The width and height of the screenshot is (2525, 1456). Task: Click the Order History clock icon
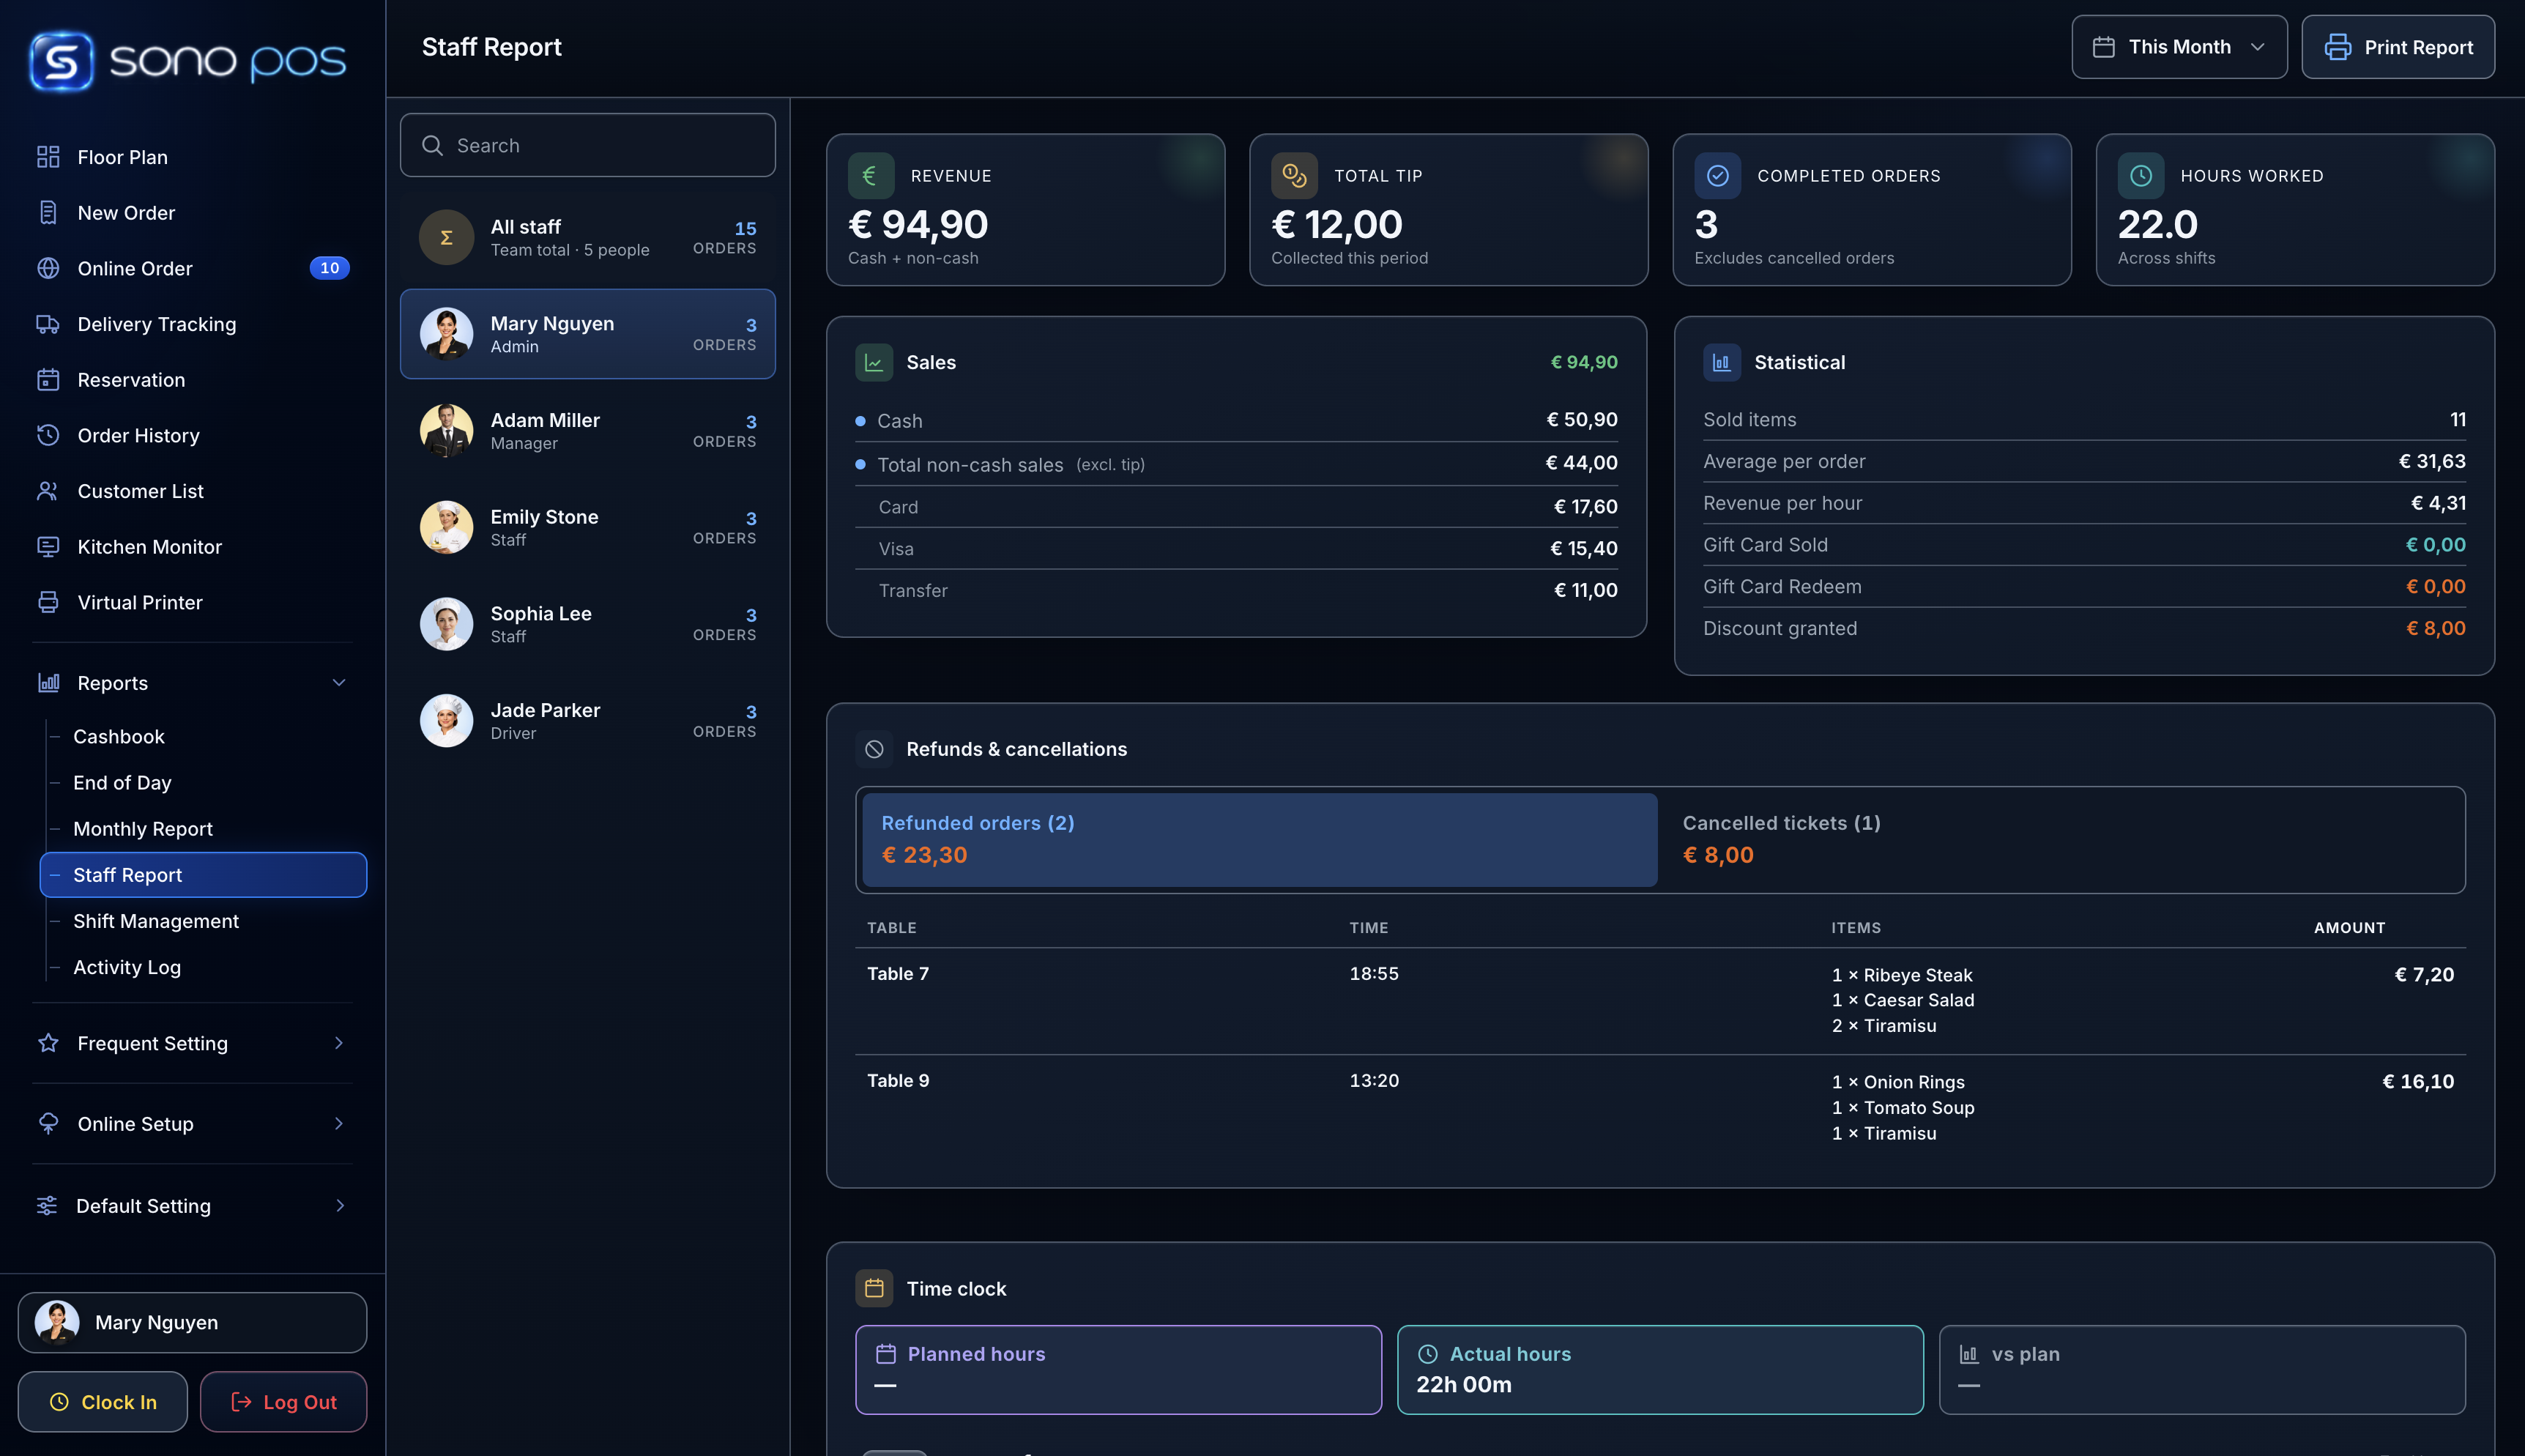48,435
